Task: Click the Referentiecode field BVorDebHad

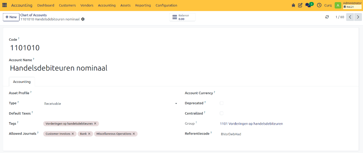Action: tap(286, 134)
